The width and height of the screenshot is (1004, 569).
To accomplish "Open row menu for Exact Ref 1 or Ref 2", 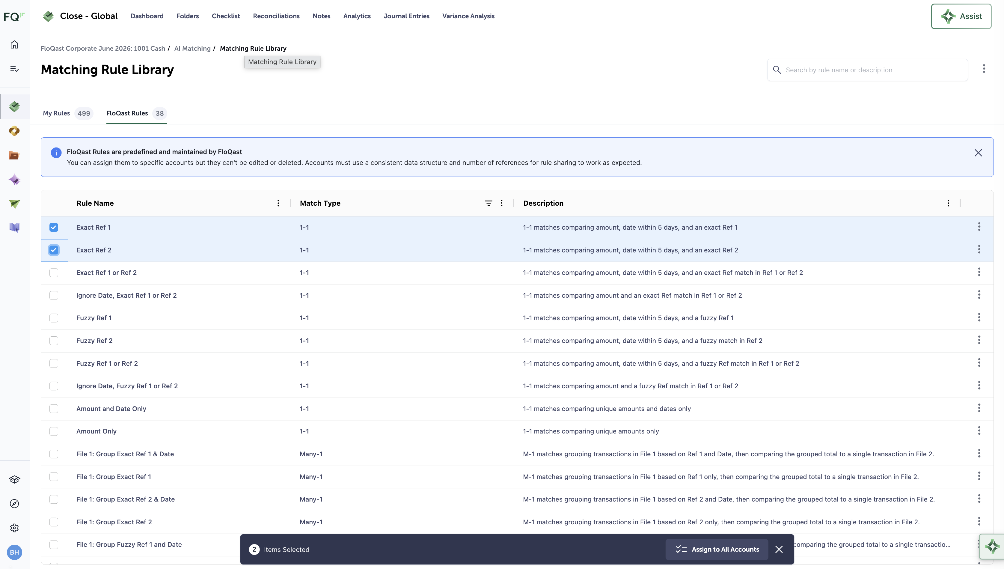I will 979,272.
